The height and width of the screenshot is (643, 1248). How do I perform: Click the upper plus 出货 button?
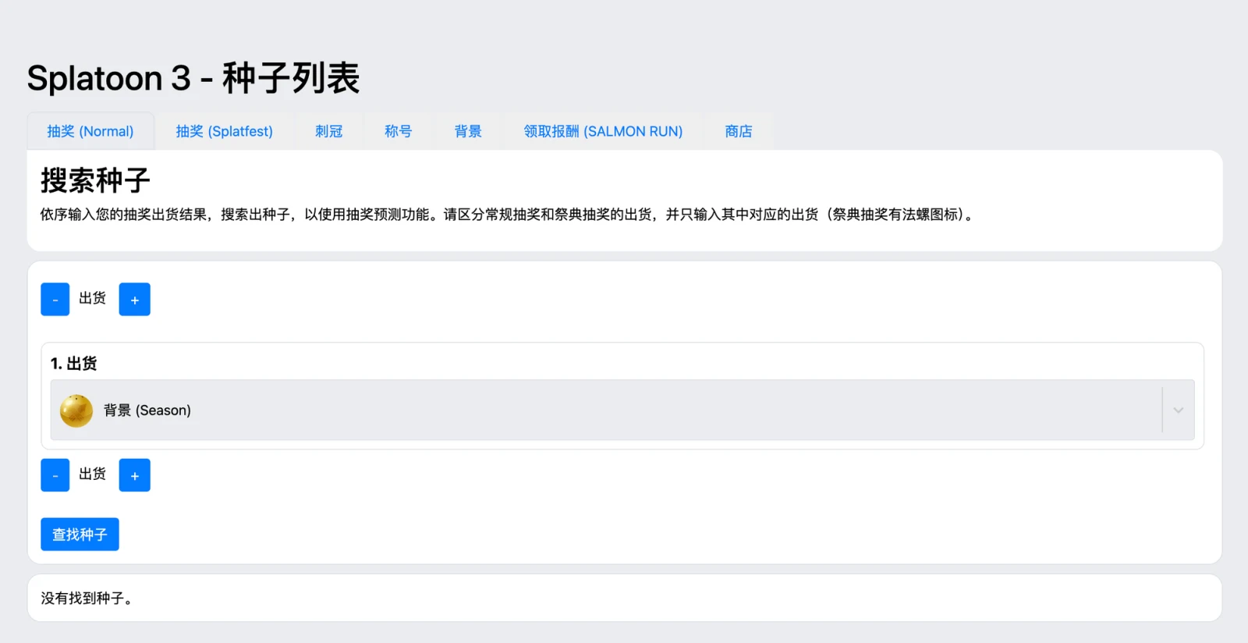point(134,300)
